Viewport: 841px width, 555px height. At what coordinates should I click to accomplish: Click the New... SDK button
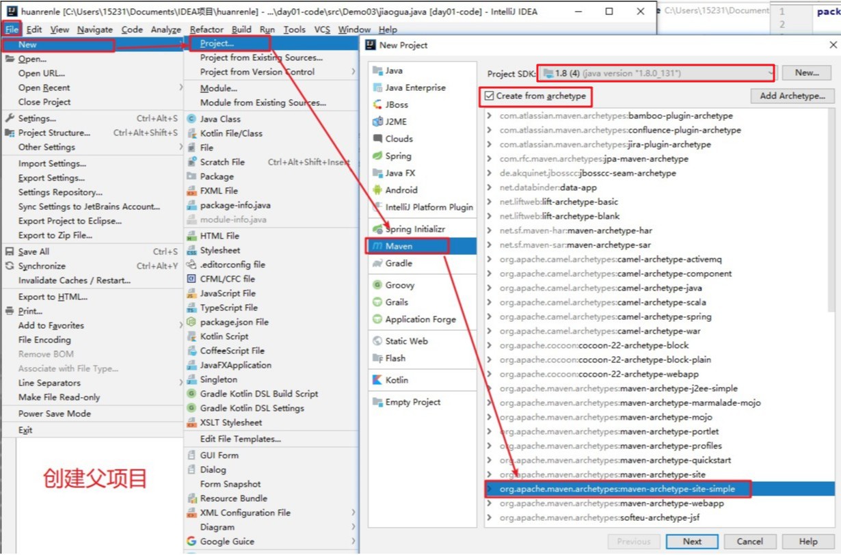click(x=807, y=72)
